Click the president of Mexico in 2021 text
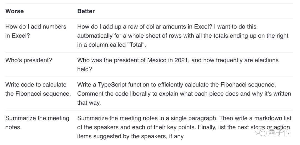 pos(178,65)
